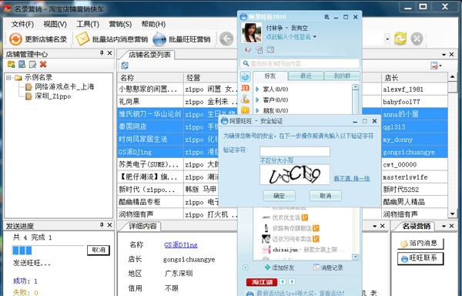Click the blue WangWang face sidebar icon
This screenshot has width=462, height=296.
point(245,76)
